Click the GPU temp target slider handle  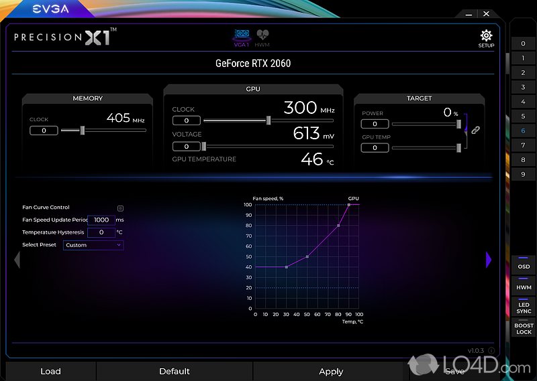coord(458,147)
